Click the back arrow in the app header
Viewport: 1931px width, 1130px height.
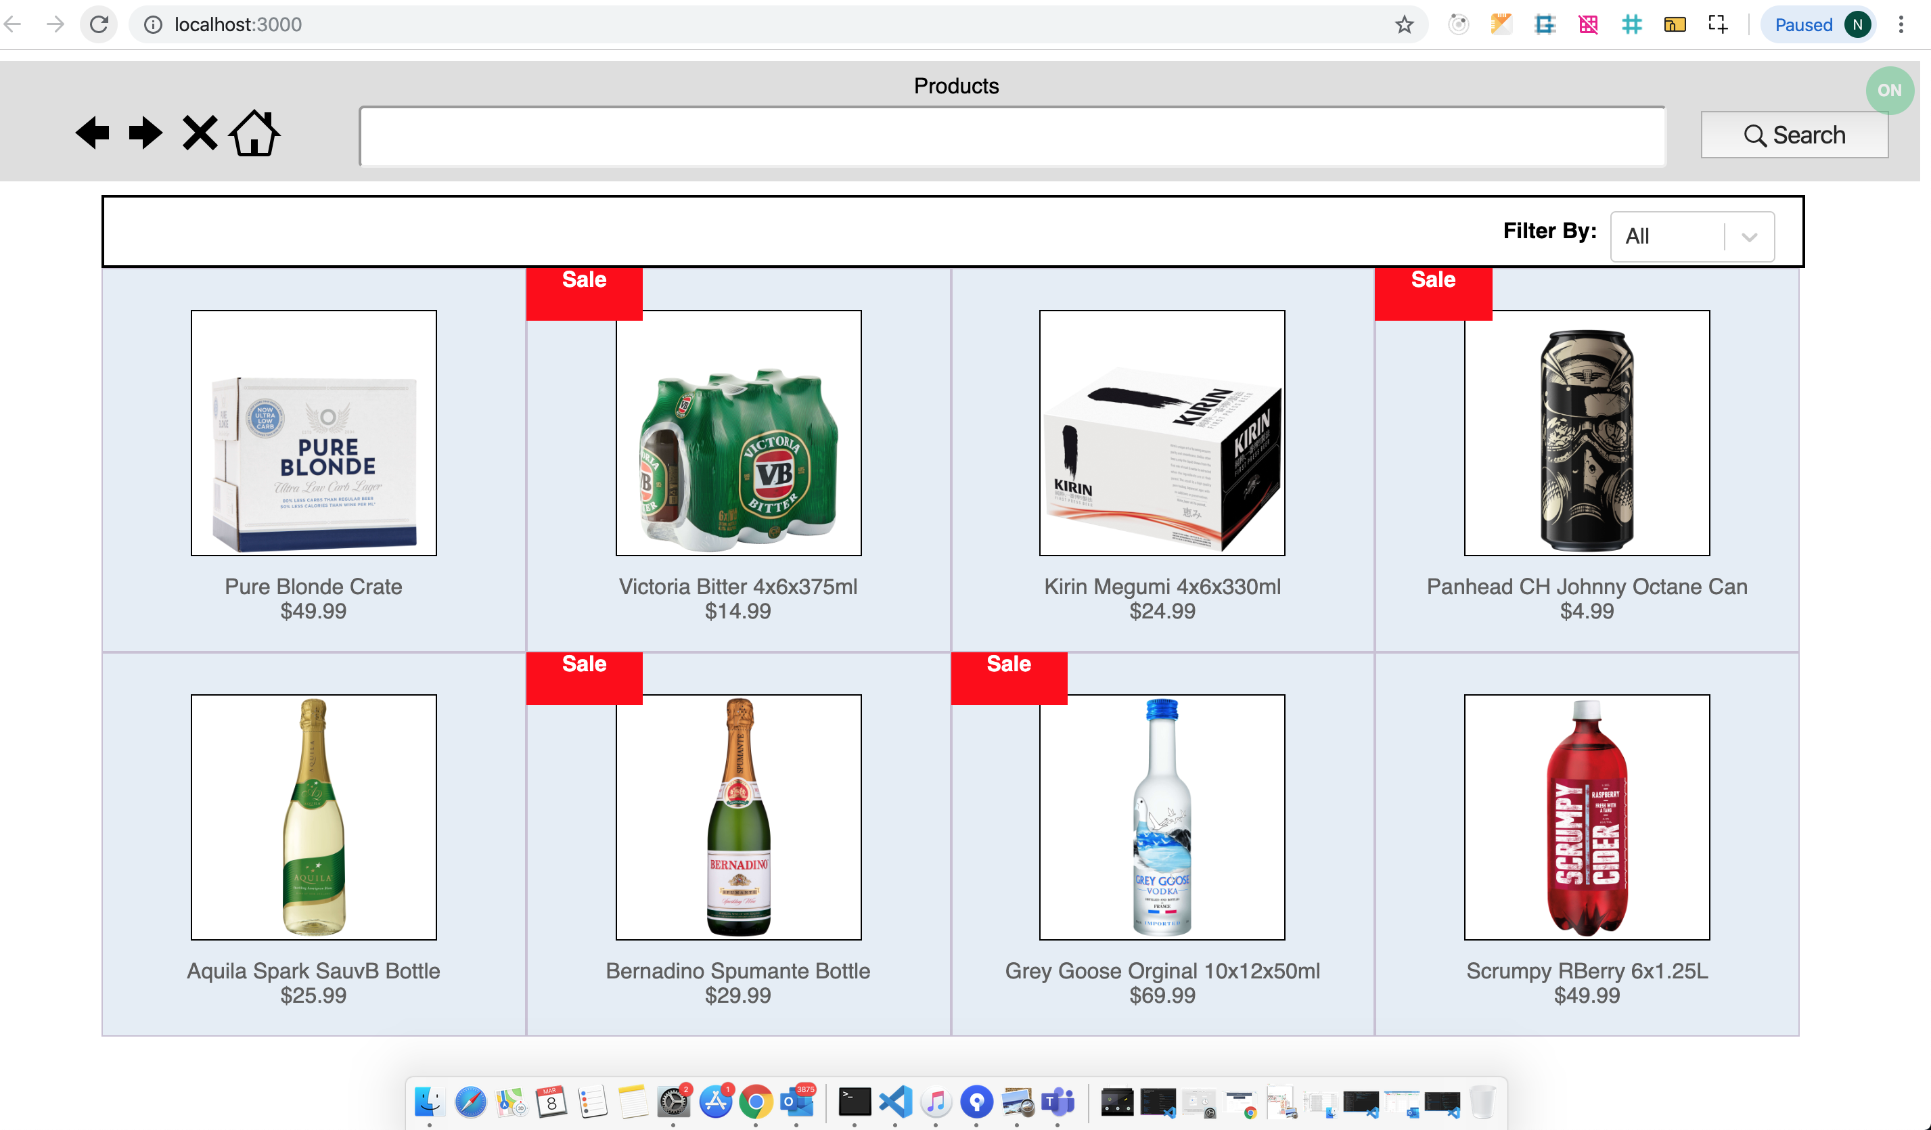(93, 133)
